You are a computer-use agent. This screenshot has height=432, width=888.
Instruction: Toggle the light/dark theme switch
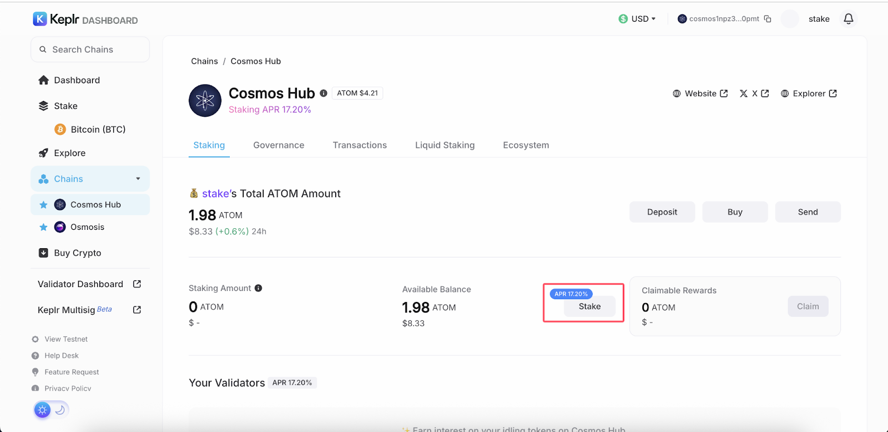[x=51, y=410]
